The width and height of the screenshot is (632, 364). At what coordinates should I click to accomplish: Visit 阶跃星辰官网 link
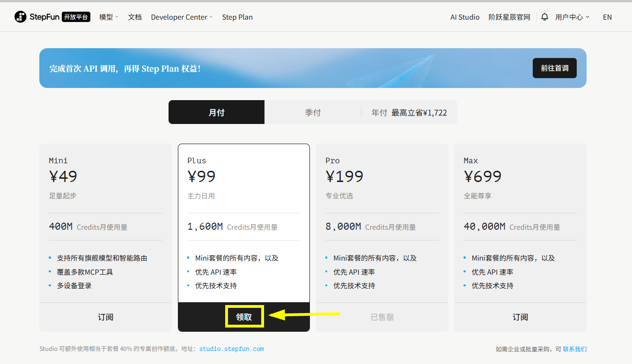(x=509, y=17)
